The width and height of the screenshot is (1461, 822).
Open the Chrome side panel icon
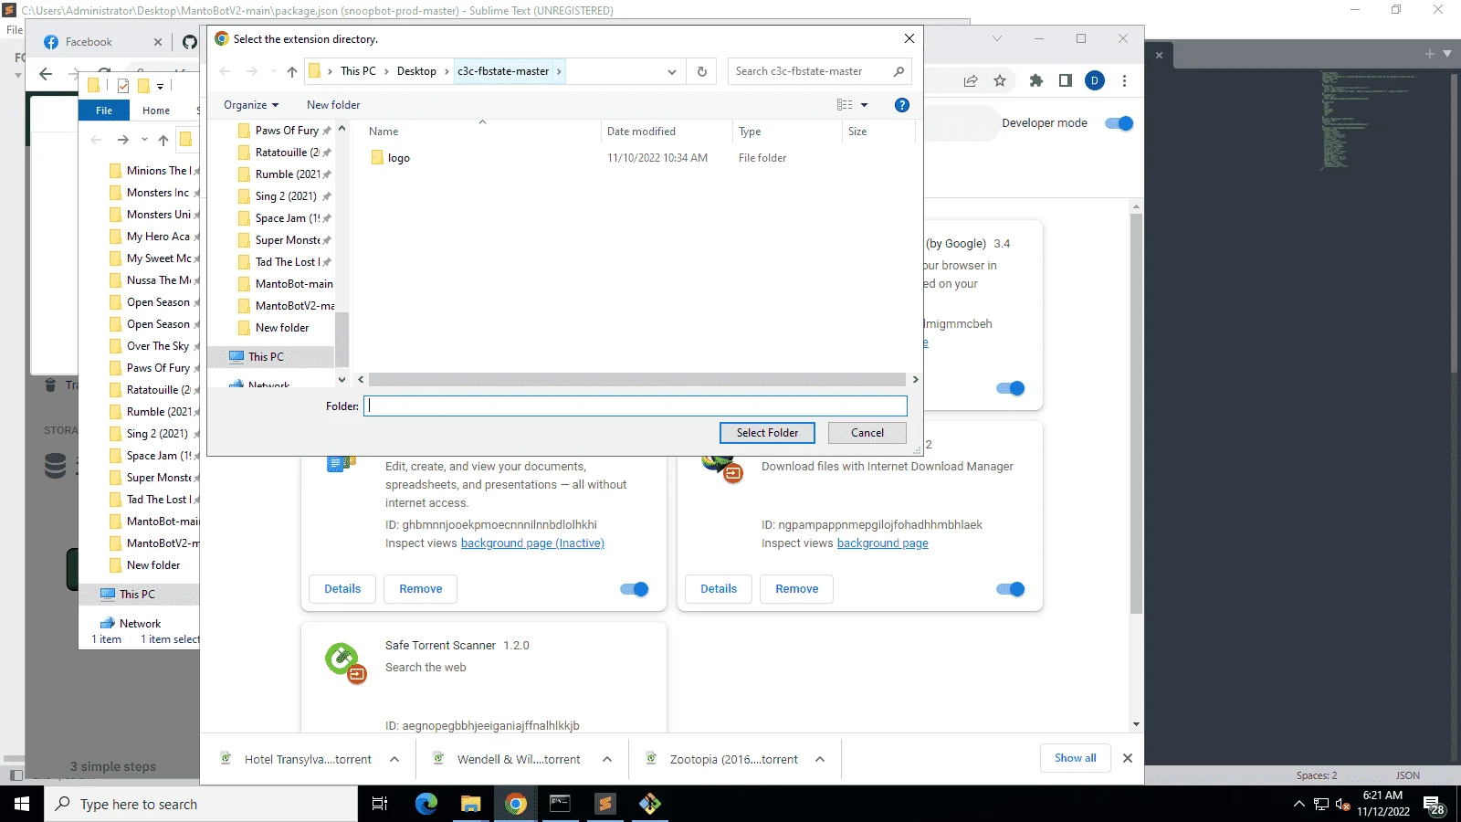[1066, 80]
